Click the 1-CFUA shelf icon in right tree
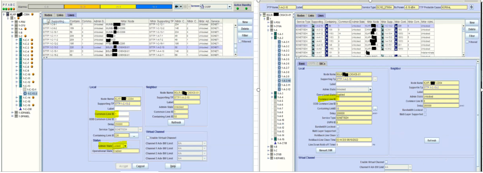Screen dimensions: 483x173 (271, 26)
